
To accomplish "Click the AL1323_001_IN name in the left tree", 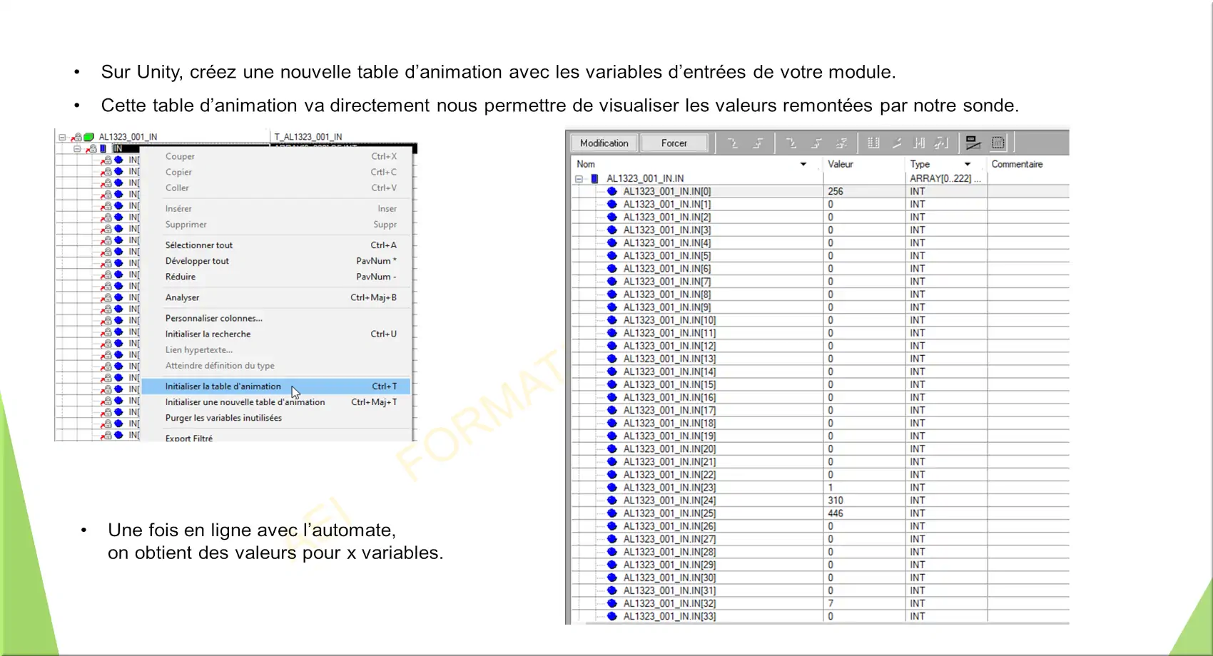I will click(x=128, y=137).
